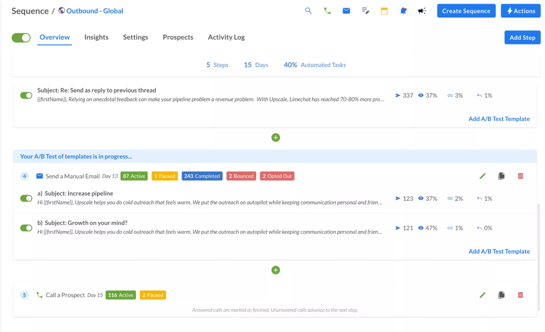545x332 pixels.
Task: Click the search magnifier icon
Action: 308,11
